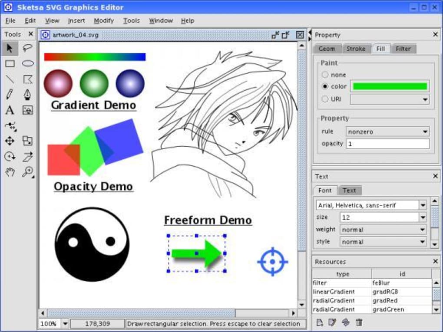This screenshot has width=443, height=332.
Task: Choose the 'URI' paint option
Action: tap(325, 99)
